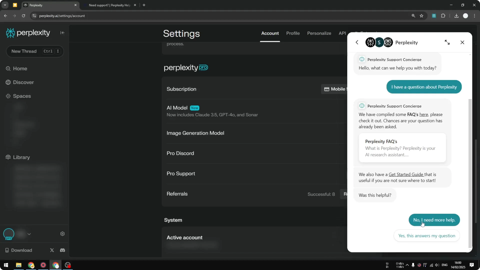Open the FAQ's here link

pyautogui.click(x=424, y=114)
